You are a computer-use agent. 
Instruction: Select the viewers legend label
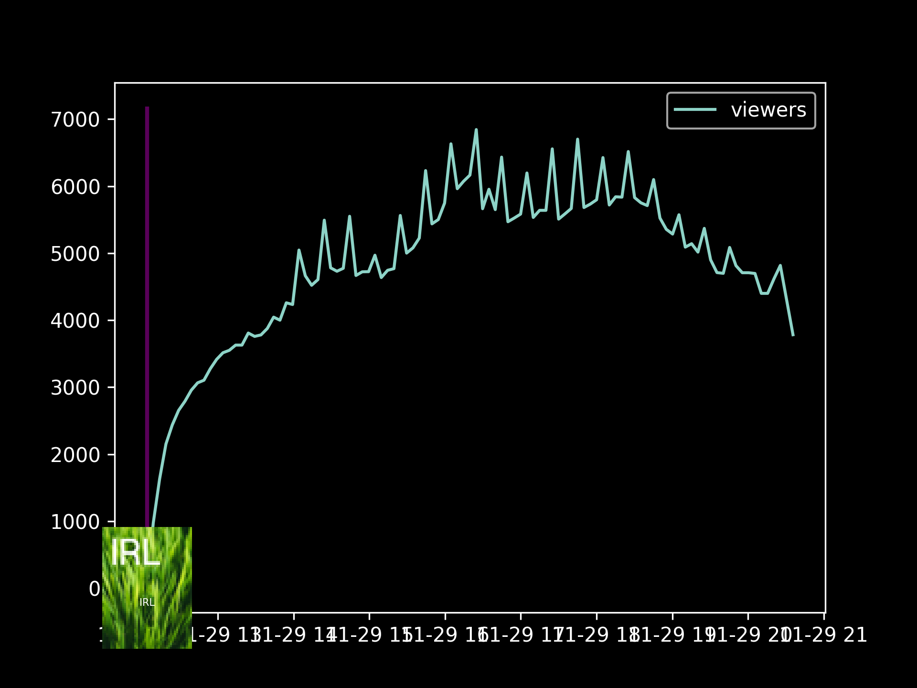pyautogui.click(x=768, y=110)
